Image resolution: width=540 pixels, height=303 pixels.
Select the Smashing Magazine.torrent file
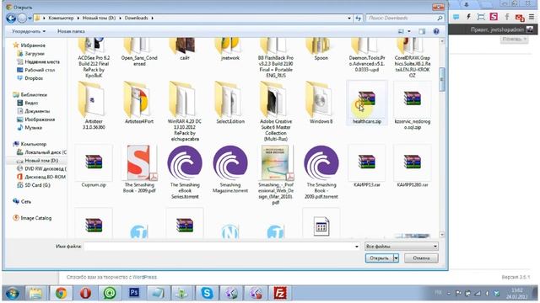230,169
